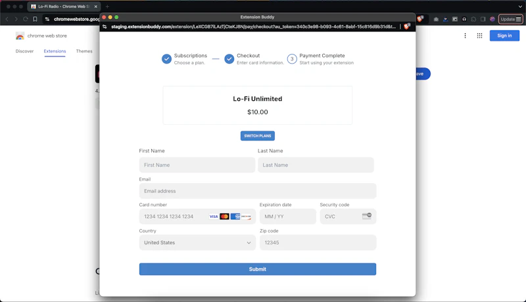The width and height of the screenshot is (526, 302).
Task: Open the Google apps grid icon
Action: (x=479, y=35)
